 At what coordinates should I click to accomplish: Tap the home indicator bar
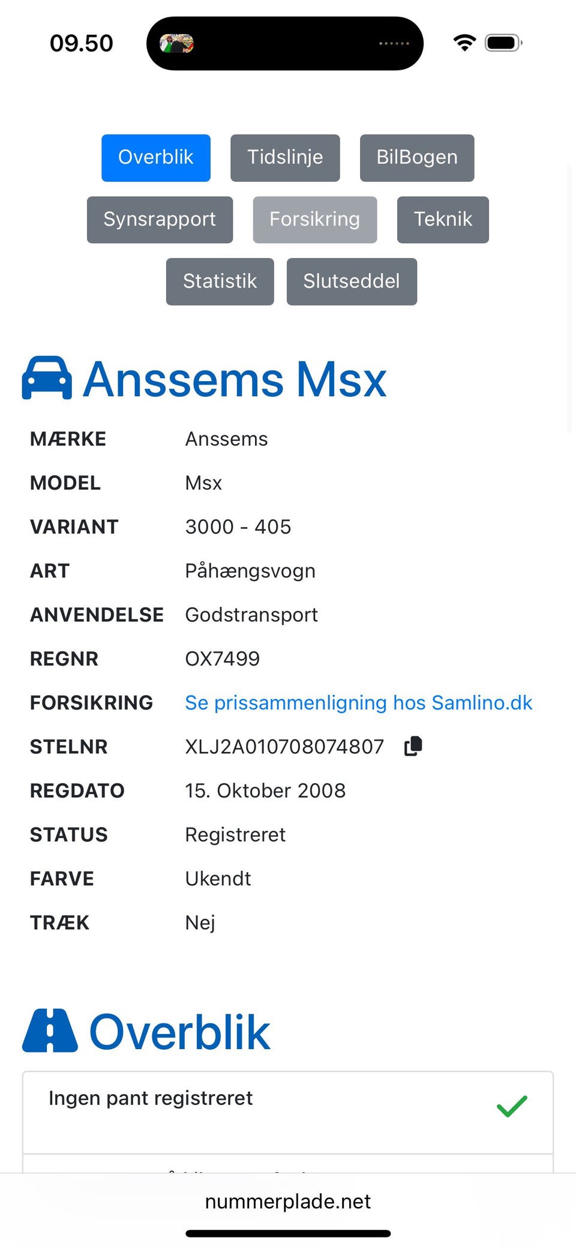(x=288, y=1233)
